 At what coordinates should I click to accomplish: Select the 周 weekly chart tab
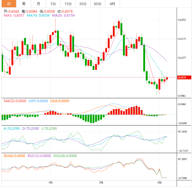click(x=24, y=4)
